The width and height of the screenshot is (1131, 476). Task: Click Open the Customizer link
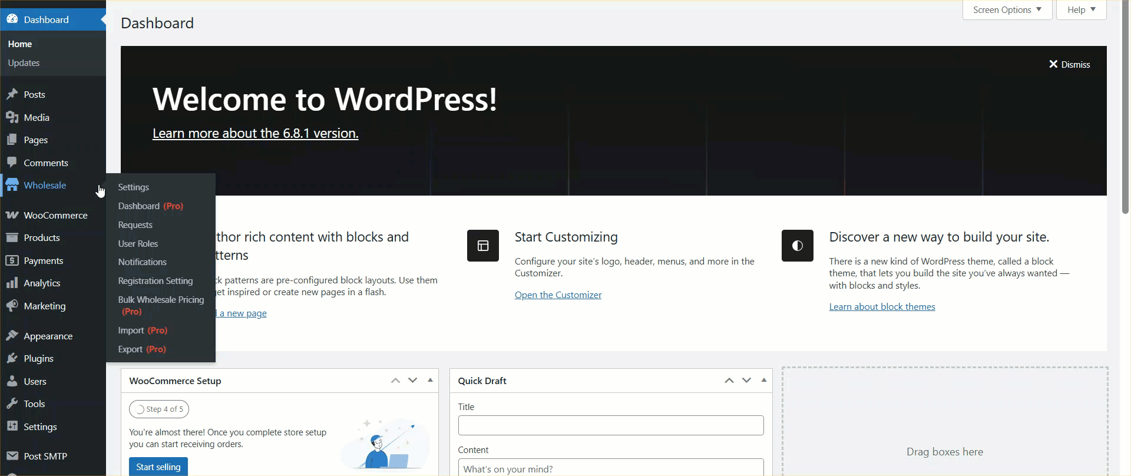558,295
